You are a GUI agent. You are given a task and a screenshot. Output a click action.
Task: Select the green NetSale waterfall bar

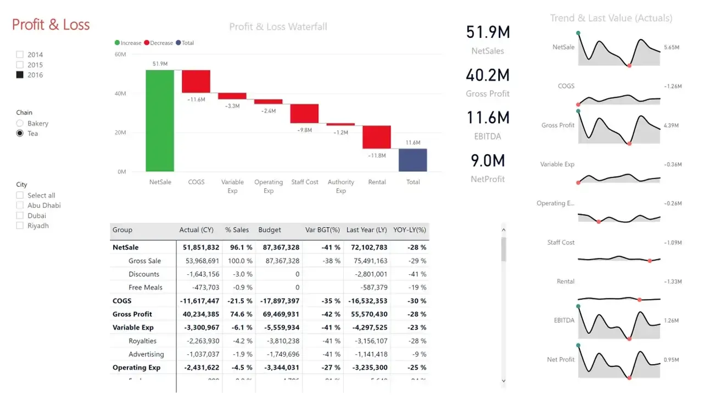click(x=160, y=121)
